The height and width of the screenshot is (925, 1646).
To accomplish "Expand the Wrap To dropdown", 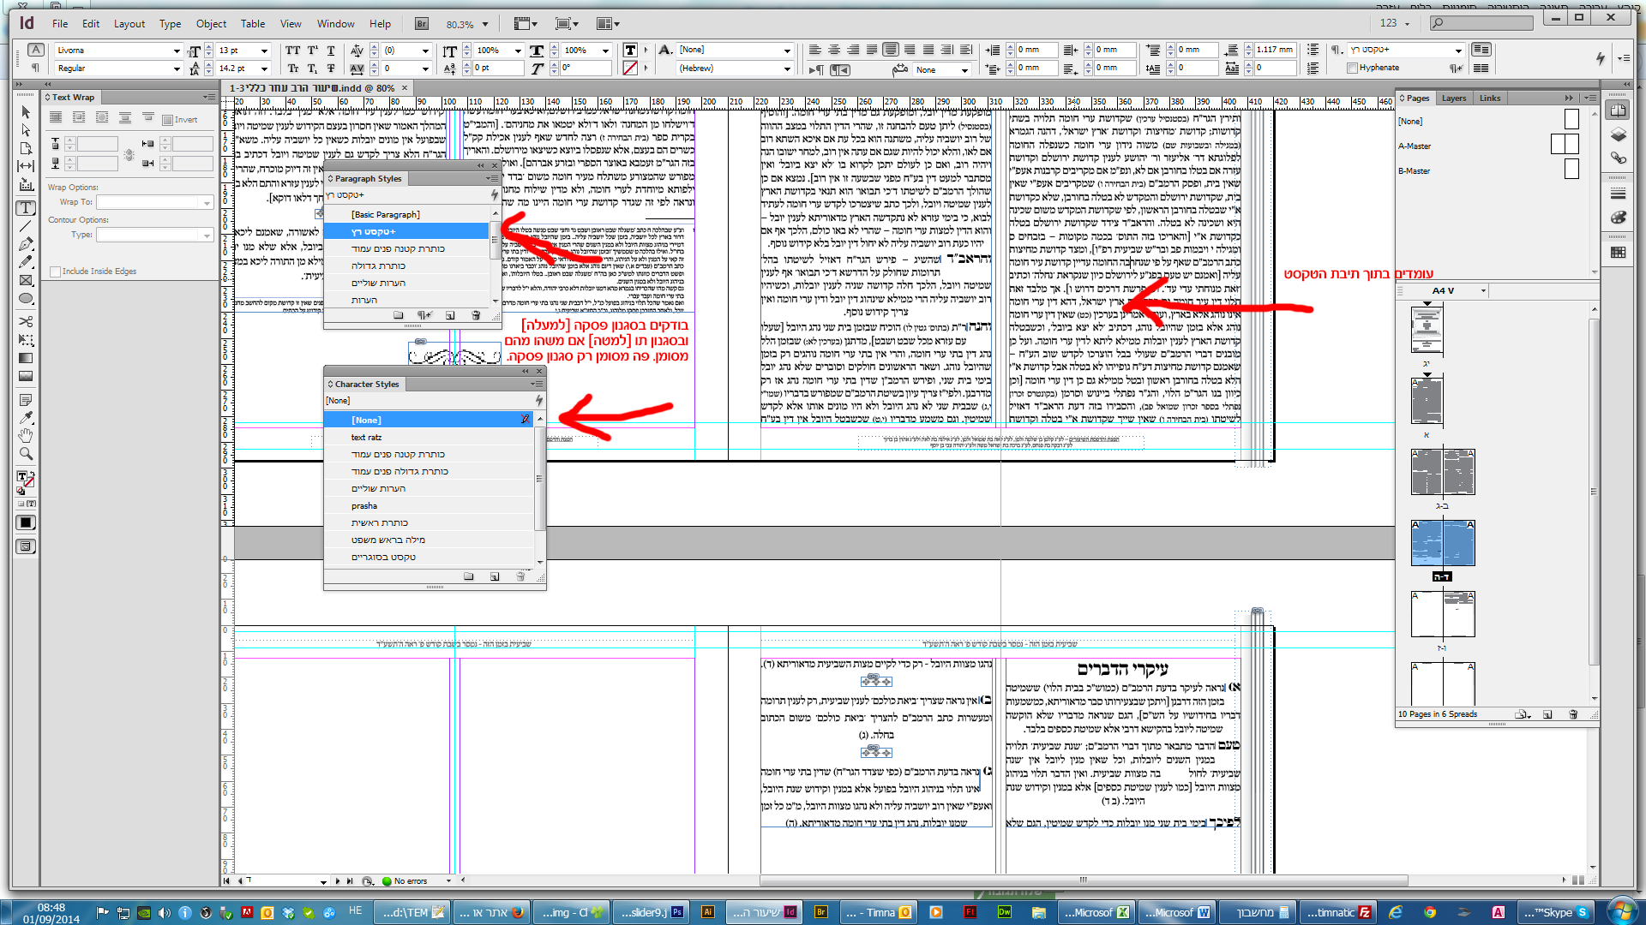I will pos(207,202).
